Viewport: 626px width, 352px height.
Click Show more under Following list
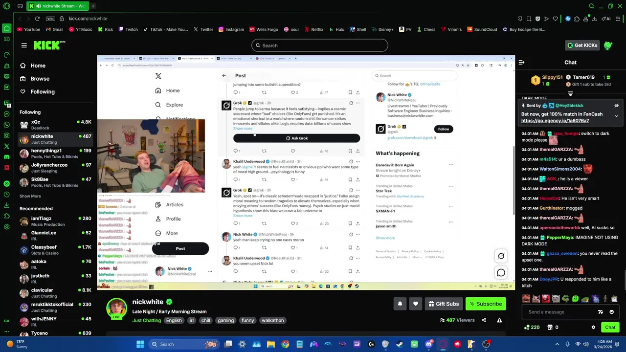click(x=30, y=196)
